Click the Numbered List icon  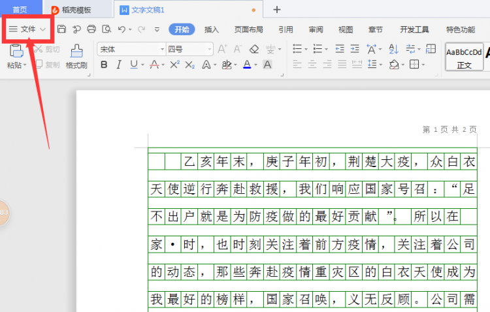(318, 49)
